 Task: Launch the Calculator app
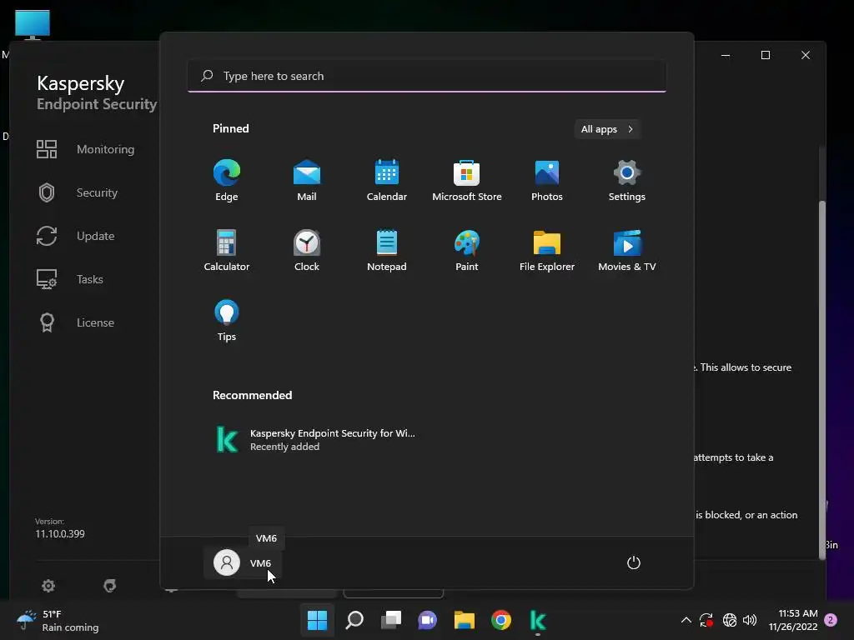click(x=227, y=250)
